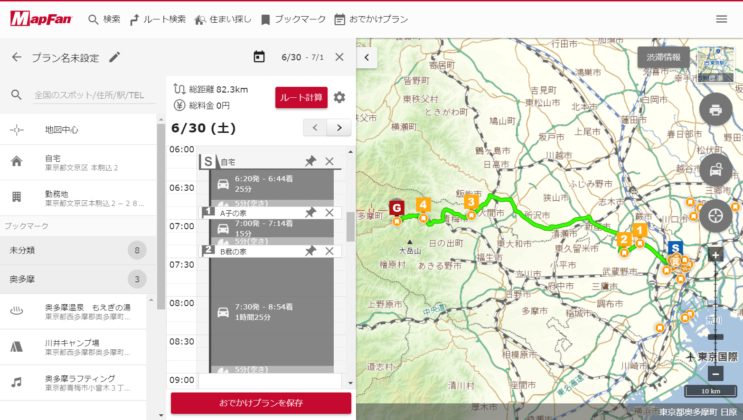The height and width of the screenshot is (420, 743).
Task: Click the S start badge on 自宅 entry
Action: click(208, 162)
